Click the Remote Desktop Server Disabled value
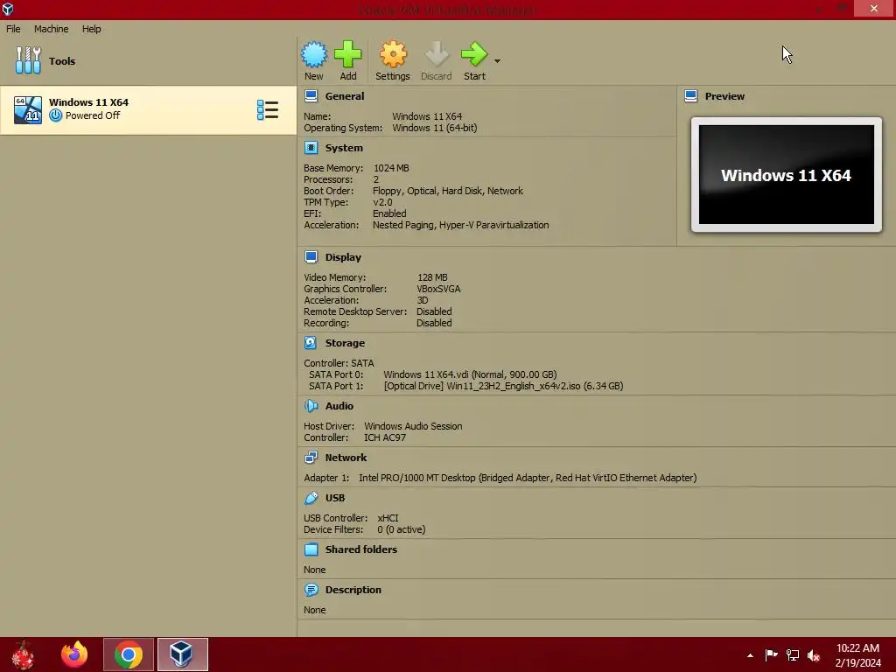The image size is (896, 672). tap(434, 311)
